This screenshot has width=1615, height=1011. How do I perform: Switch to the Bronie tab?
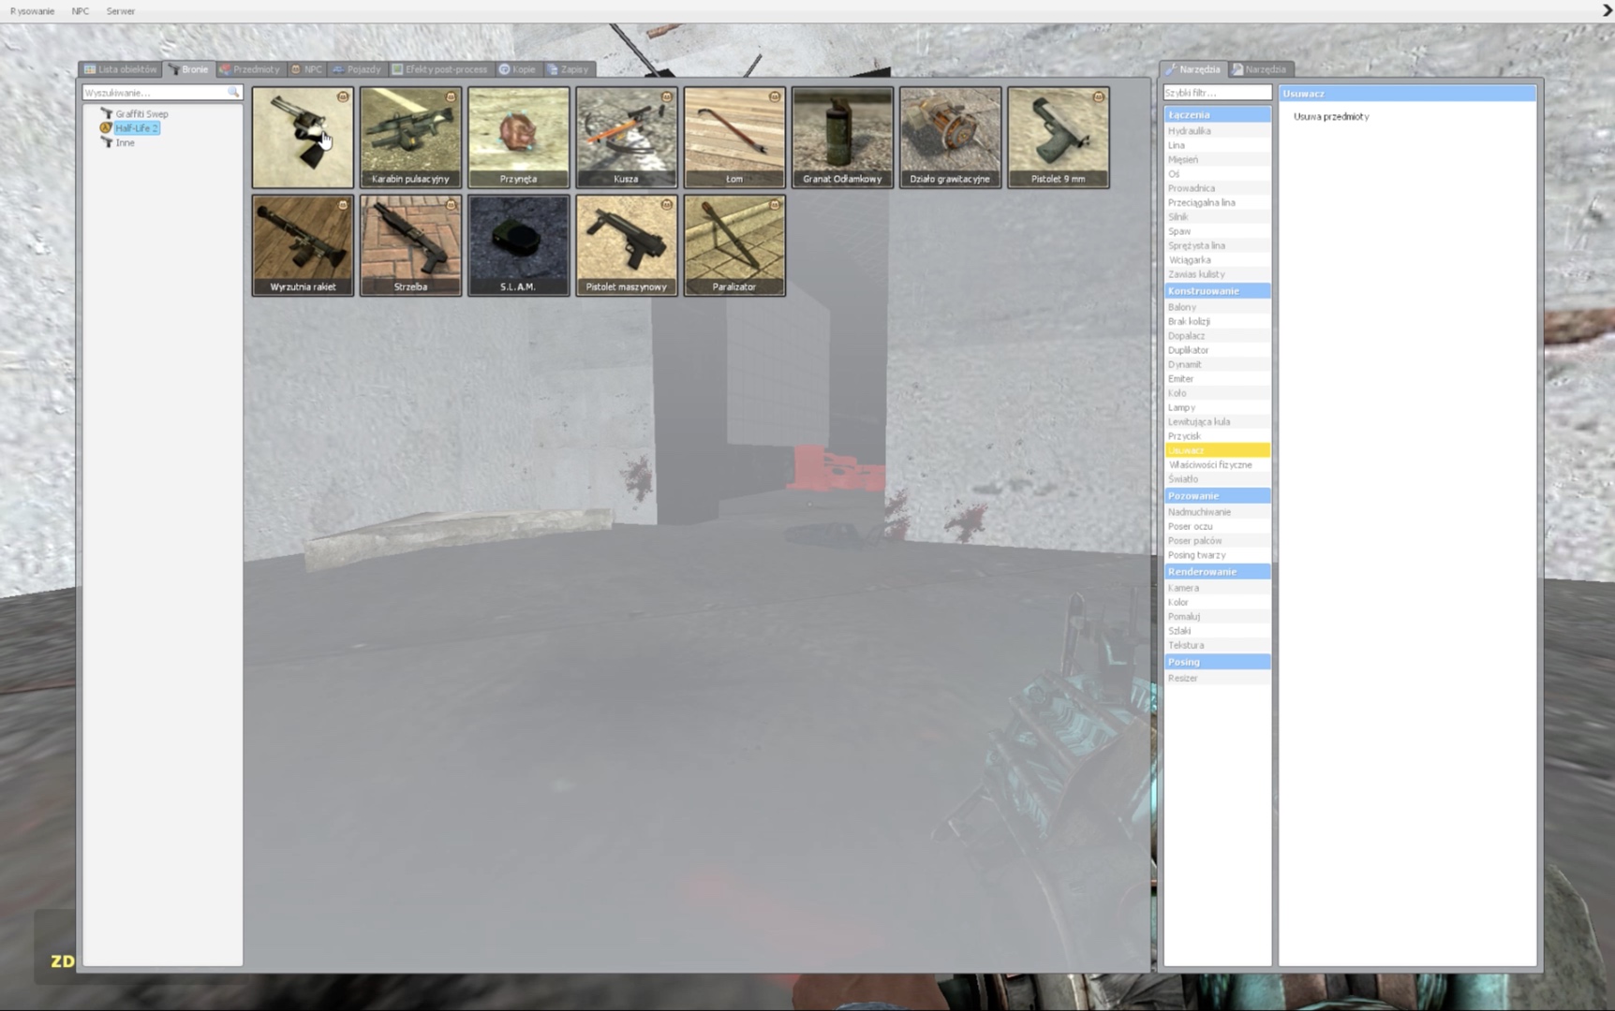(188, 69)
